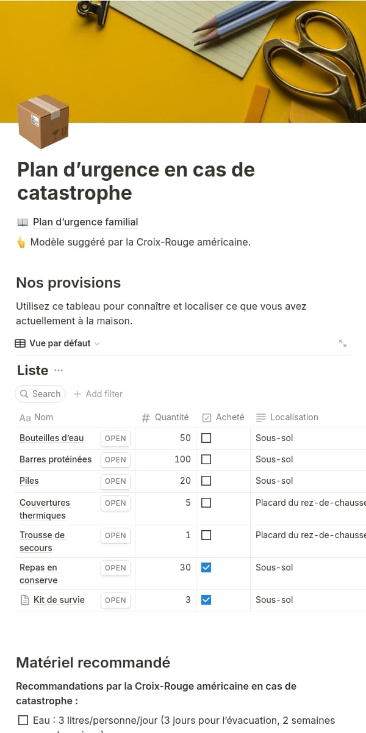Open the Vue par défaut dropdown chevron
The image size is (366, 733).
point(96,343)
